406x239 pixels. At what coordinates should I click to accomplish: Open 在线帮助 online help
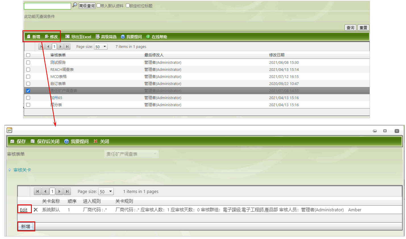157,37
